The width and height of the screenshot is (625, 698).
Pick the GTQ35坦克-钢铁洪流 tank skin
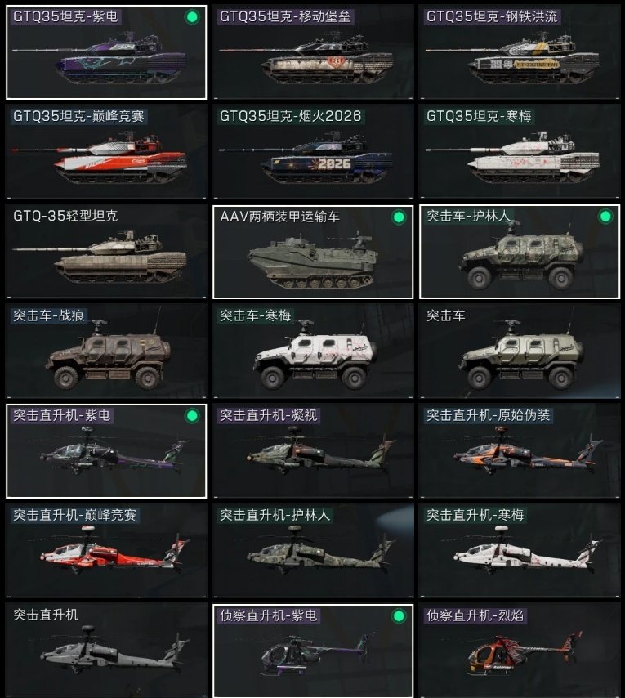click(520, 52)
